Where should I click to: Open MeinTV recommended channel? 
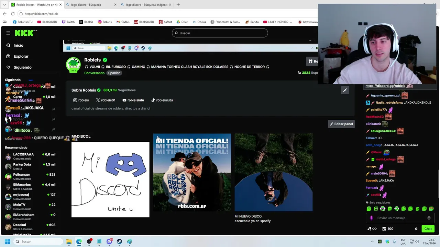tap(30, 207)
